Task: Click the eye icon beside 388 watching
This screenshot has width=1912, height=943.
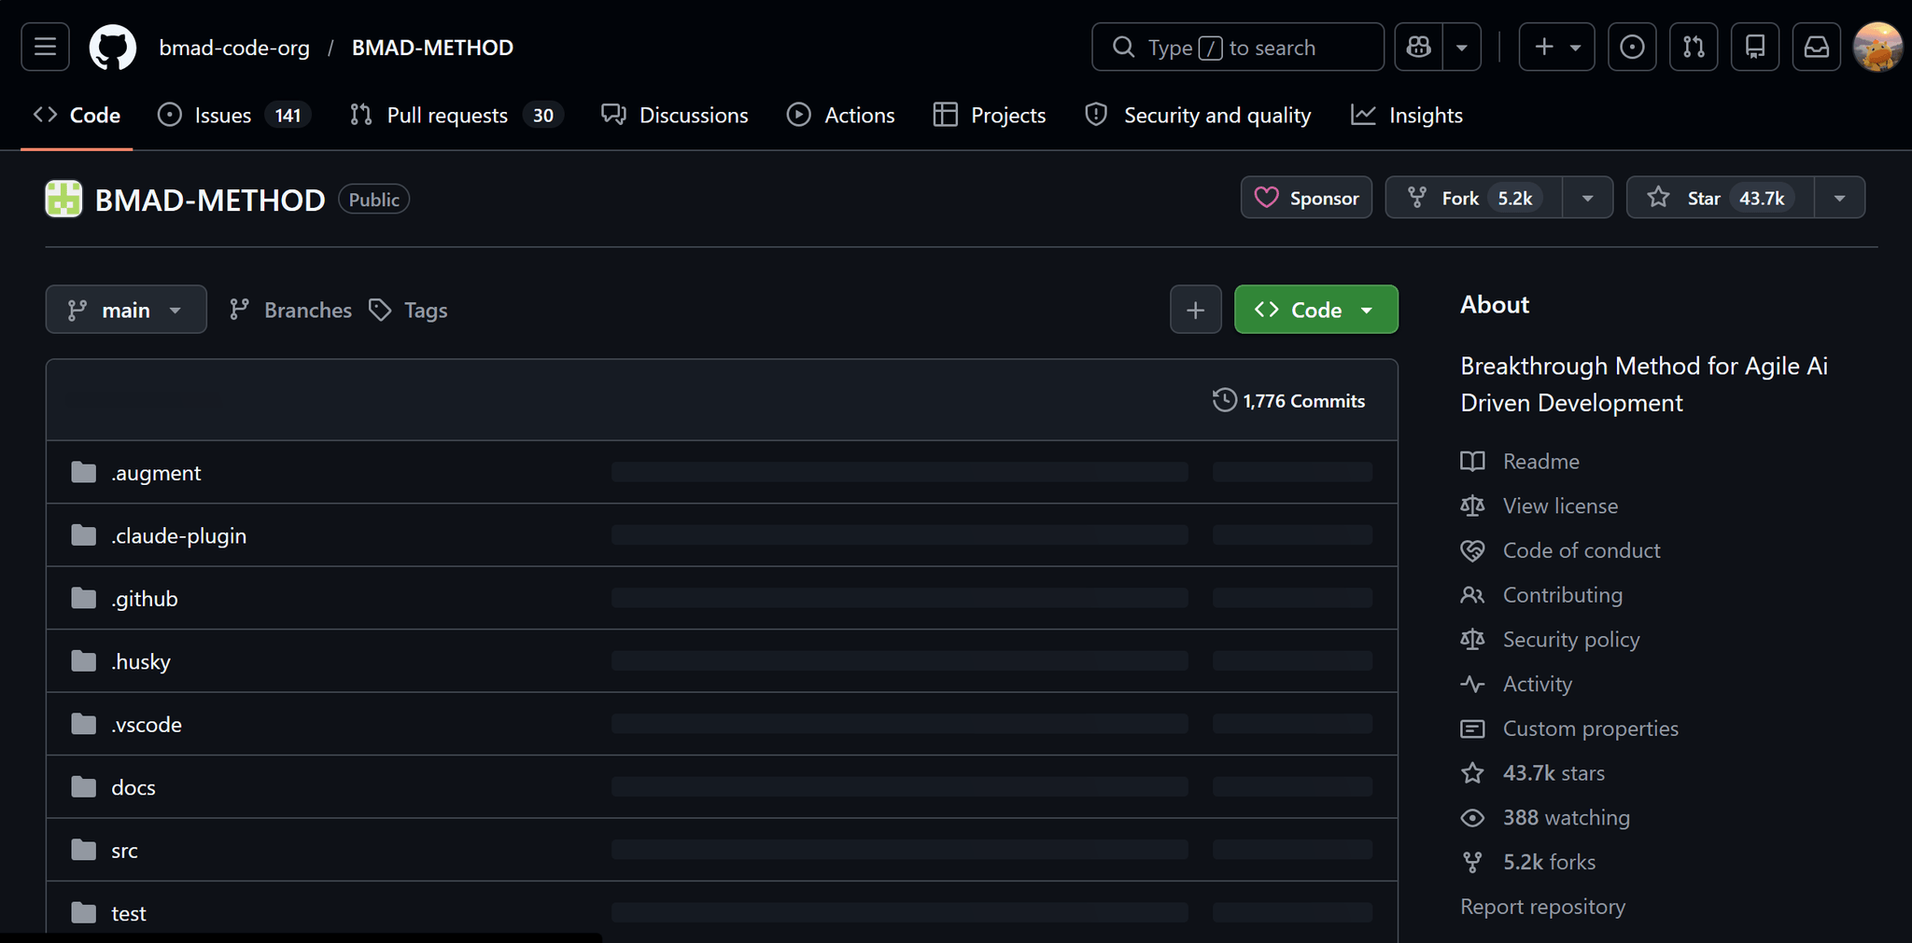Action: [x=1472, y=818]
